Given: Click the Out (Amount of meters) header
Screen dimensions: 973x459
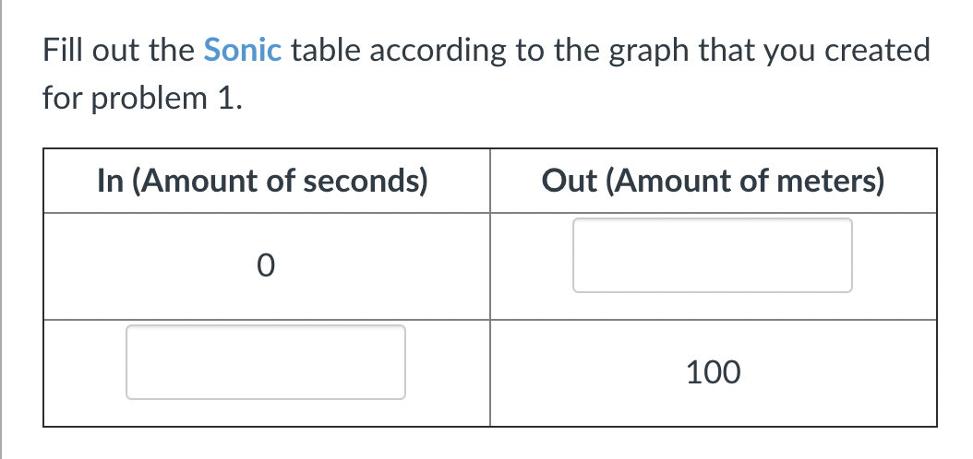Looking at the screenshot, I should pyautogui.click(x=712, y=181).
